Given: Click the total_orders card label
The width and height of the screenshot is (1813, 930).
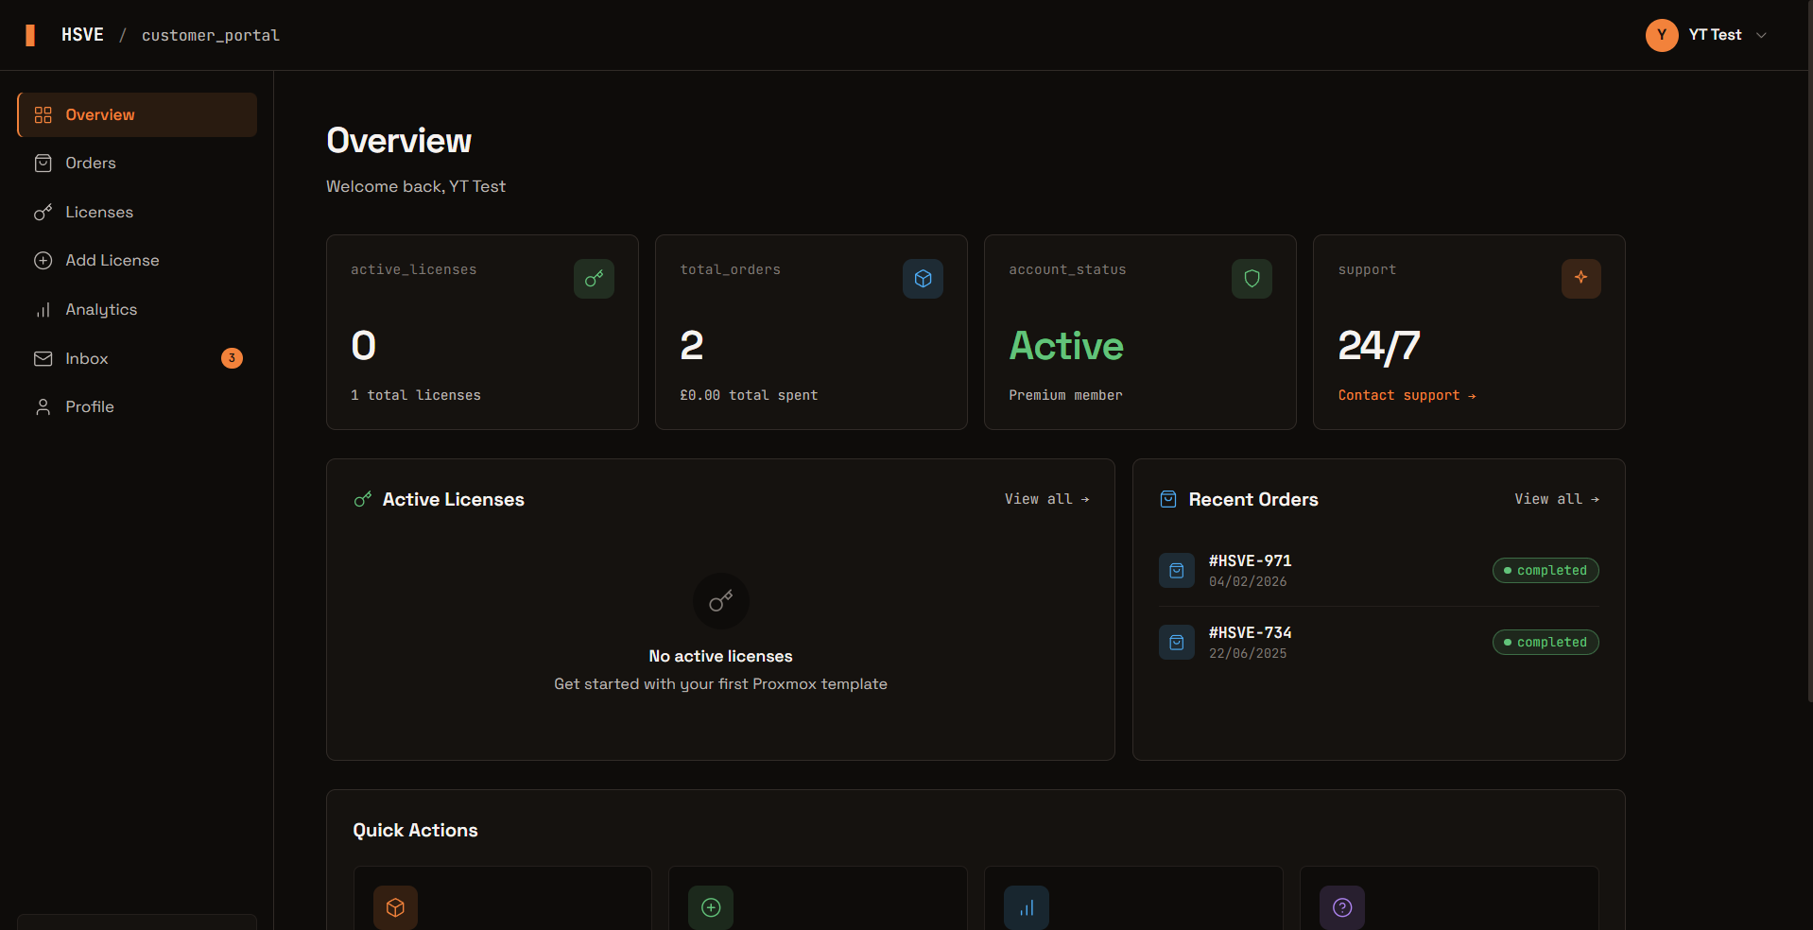Looking at the screenshot, I should click(x=731, y=269).
